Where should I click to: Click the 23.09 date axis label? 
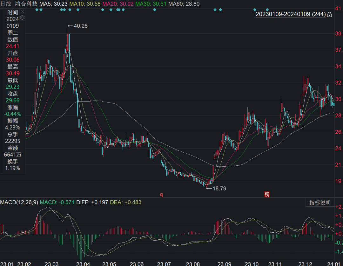coord(225,263)
